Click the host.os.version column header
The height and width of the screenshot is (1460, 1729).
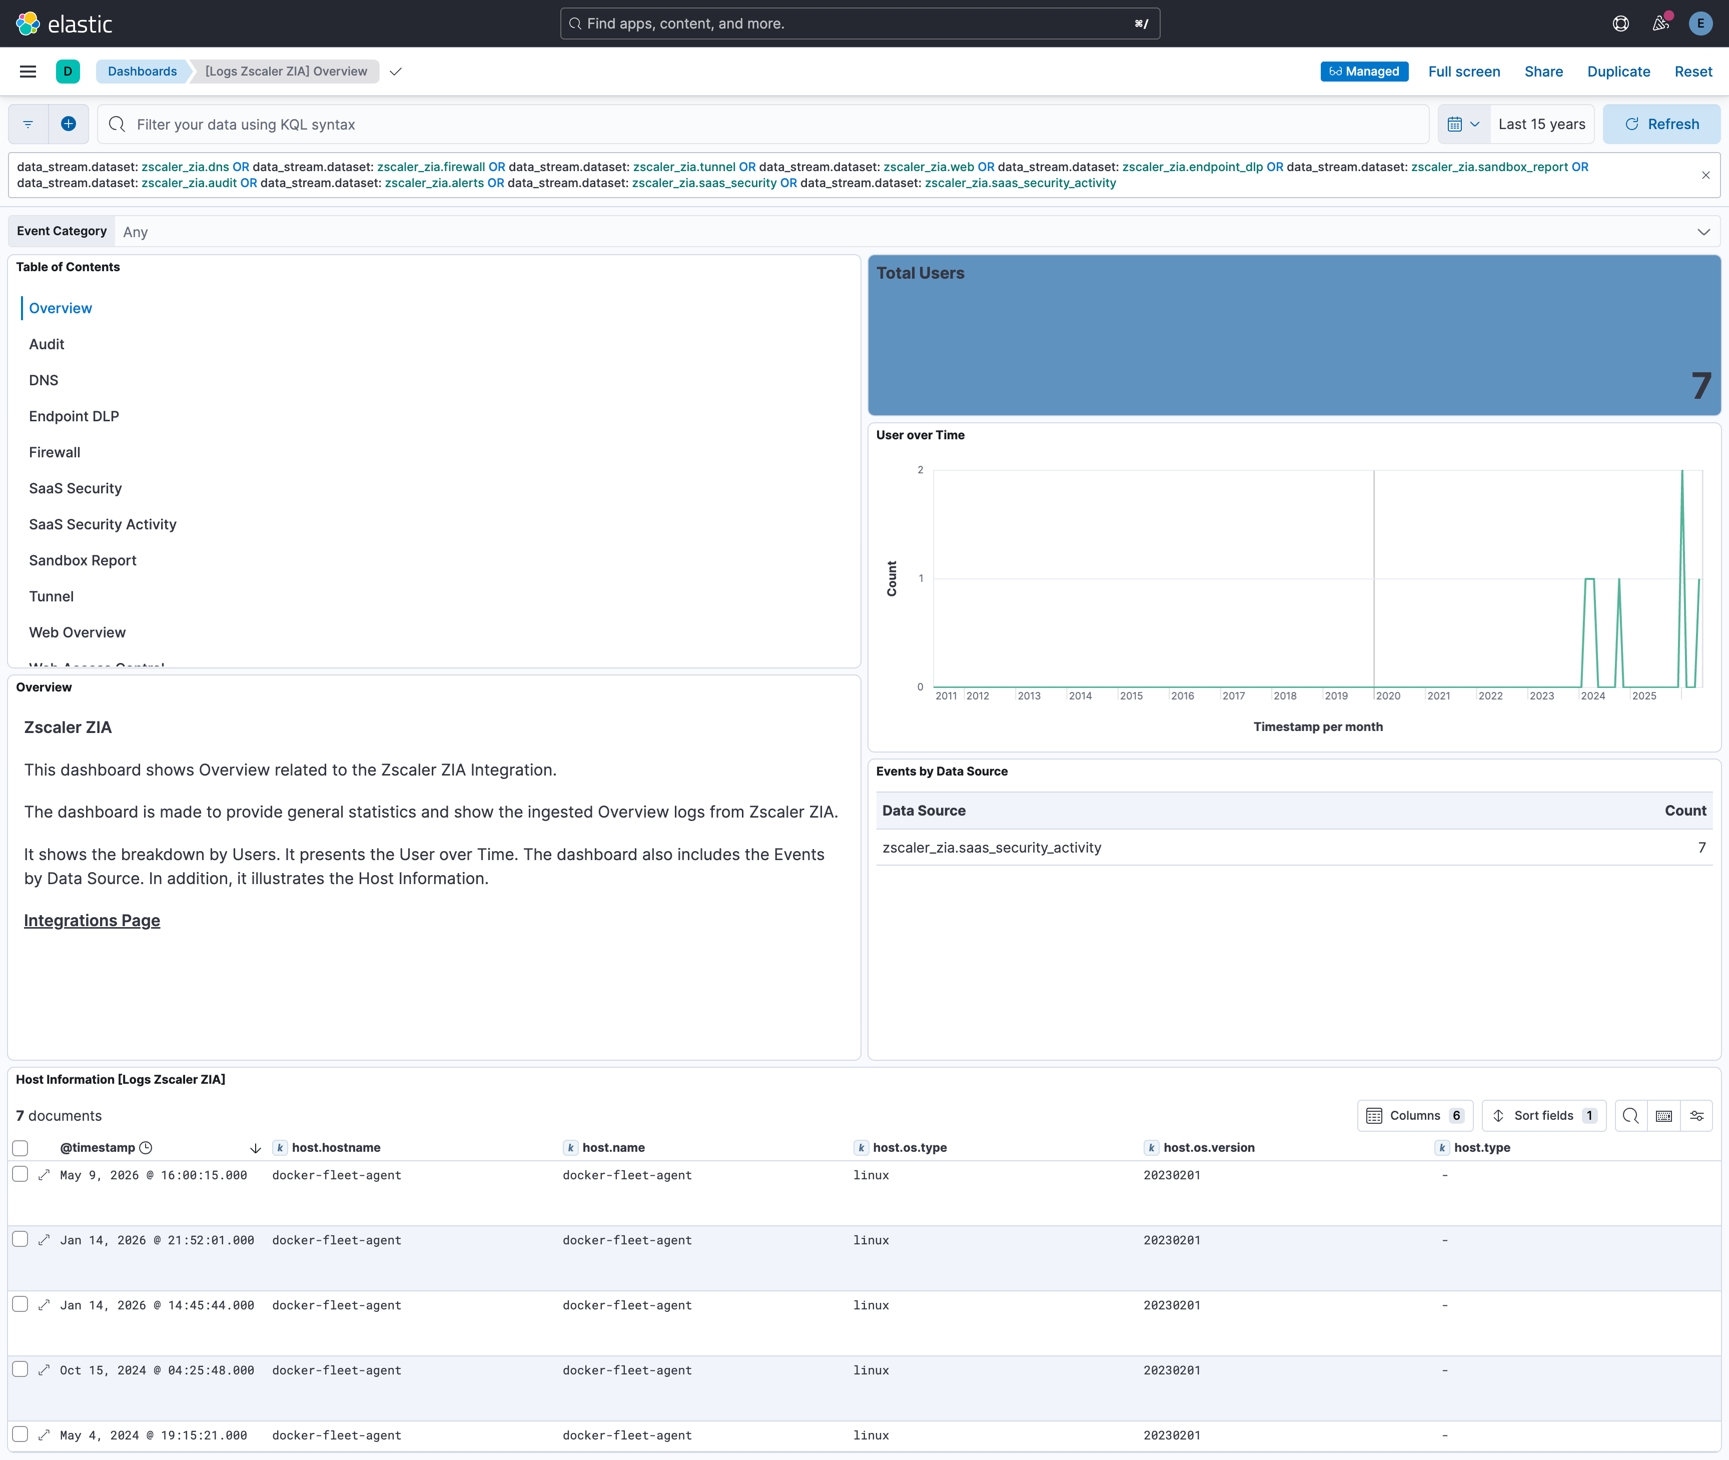tap(1208, 1148)
